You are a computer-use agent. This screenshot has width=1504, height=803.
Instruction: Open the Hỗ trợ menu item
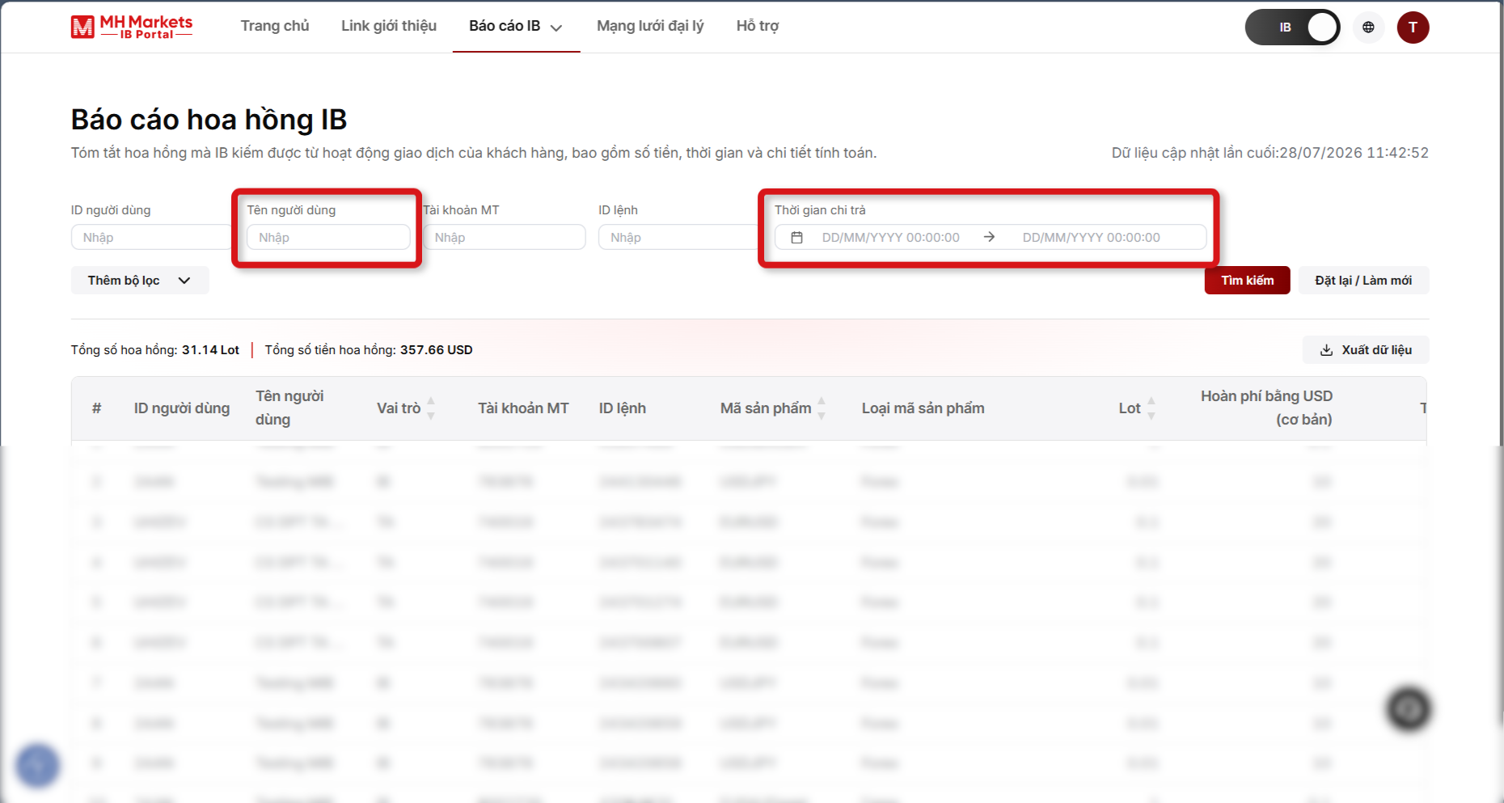tap(758, 26)
